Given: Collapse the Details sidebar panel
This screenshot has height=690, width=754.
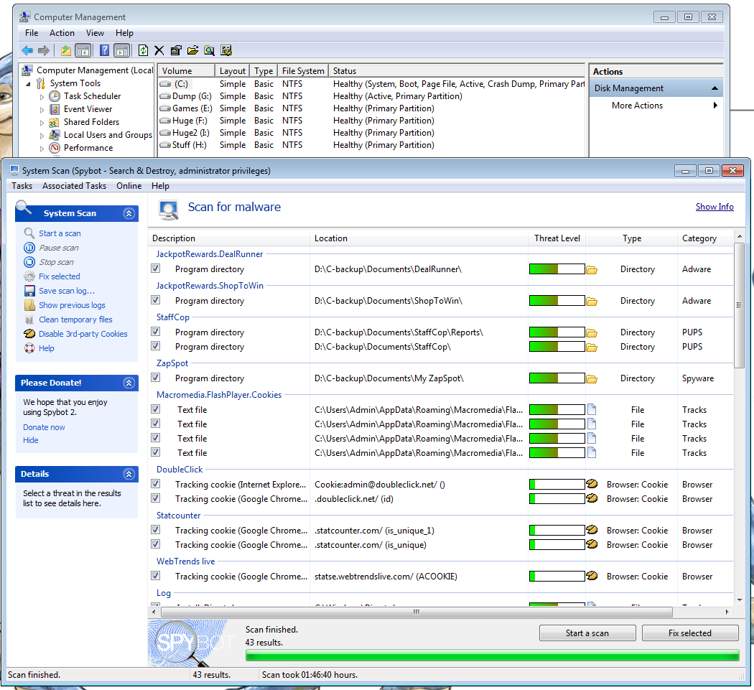Looking at the screenshot, I should tap(129, 474).
